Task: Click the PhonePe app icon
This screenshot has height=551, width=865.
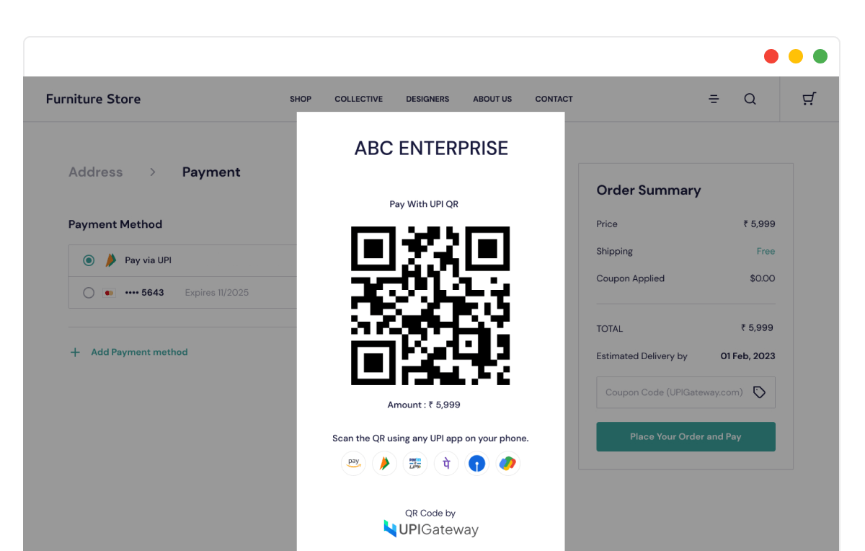Action: tap(446, 463)
